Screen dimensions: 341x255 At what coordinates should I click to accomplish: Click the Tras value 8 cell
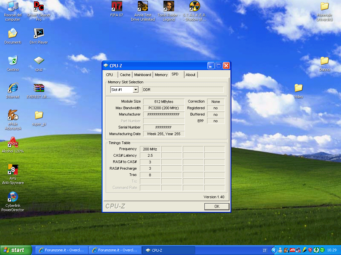click(x=150, y=175)
